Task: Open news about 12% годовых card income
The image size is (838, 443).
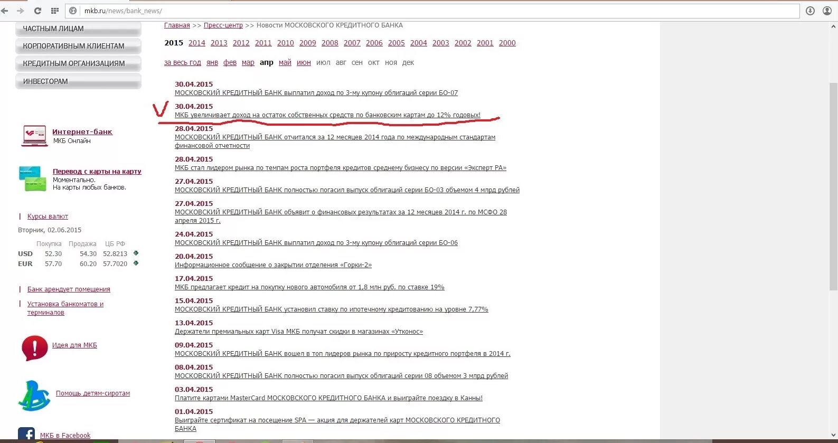Action: pos(327,115)
